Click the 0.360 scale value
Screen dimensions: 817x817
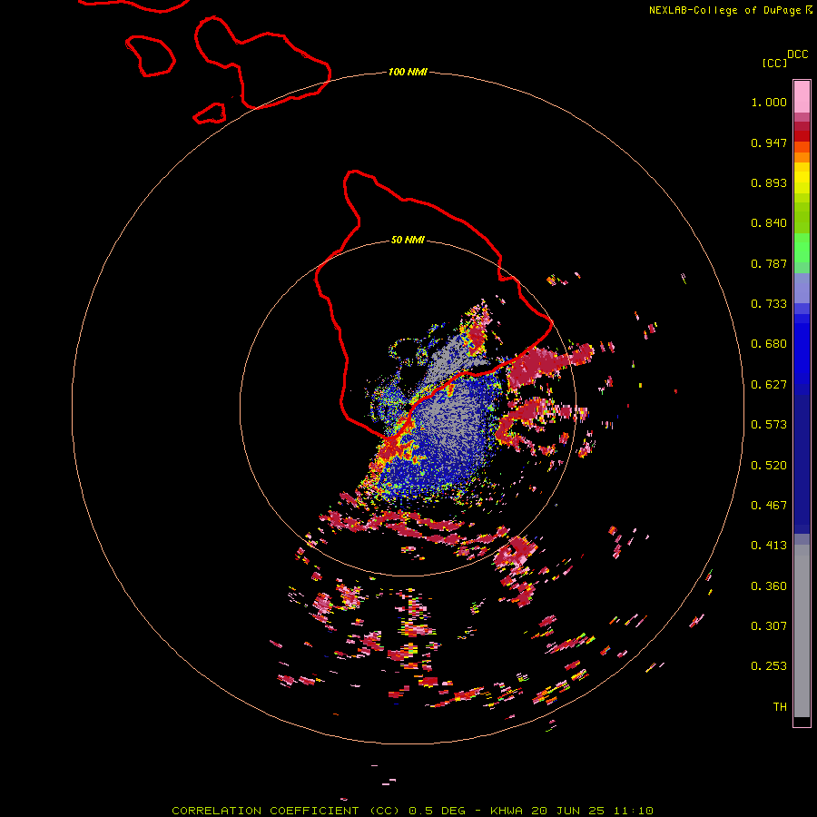click(769, 586)
